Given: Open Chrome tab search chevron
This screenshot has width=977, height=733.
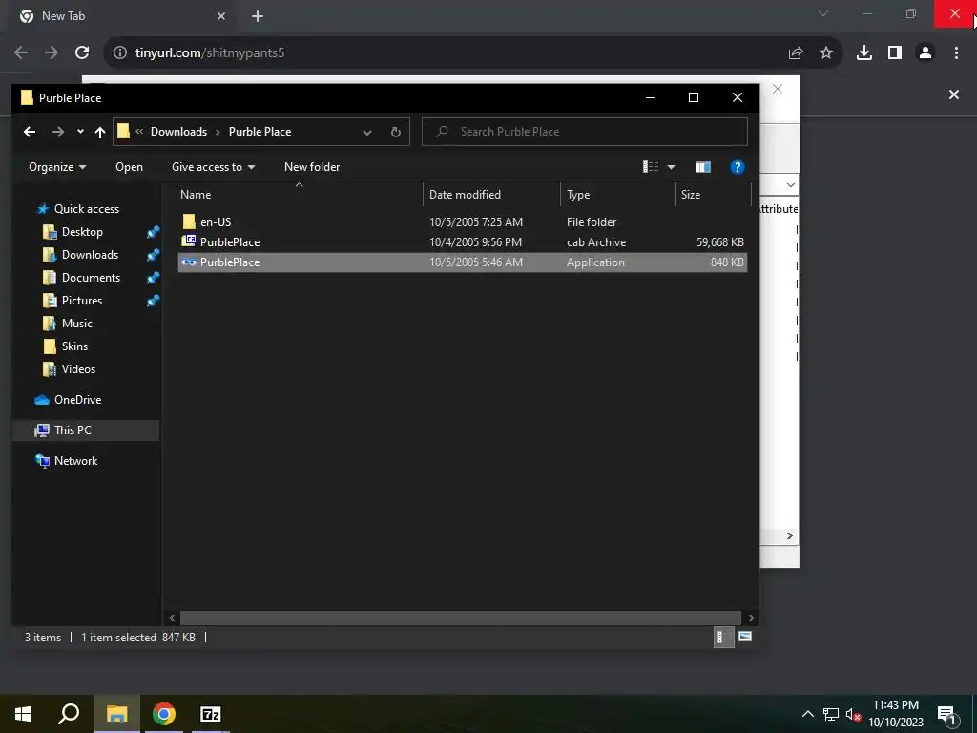Looking at the screenshot, I should [x=823, y=13].
